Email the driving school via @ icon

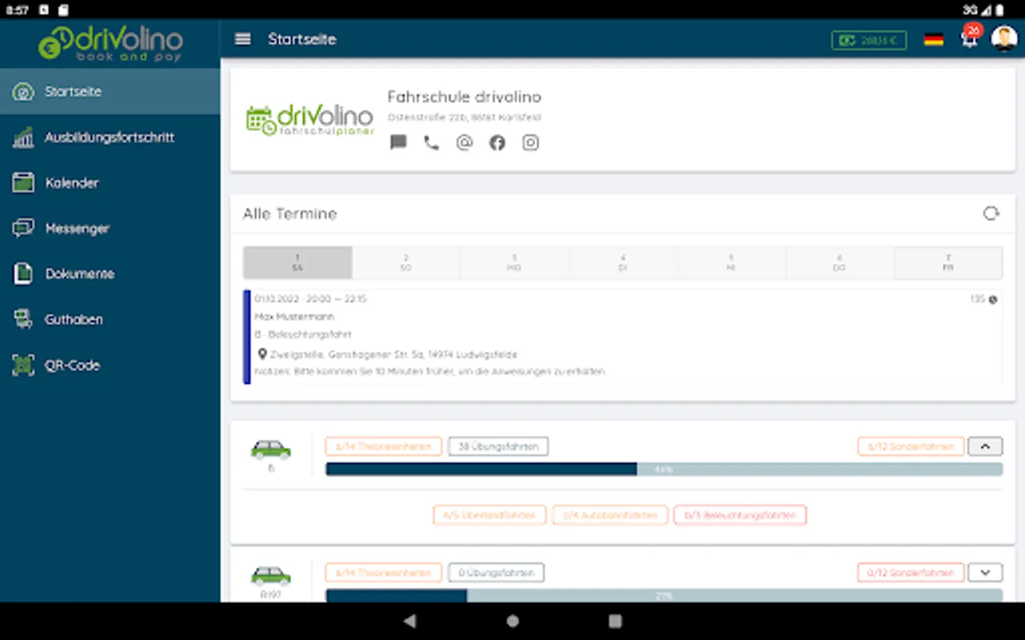[464, 143]
